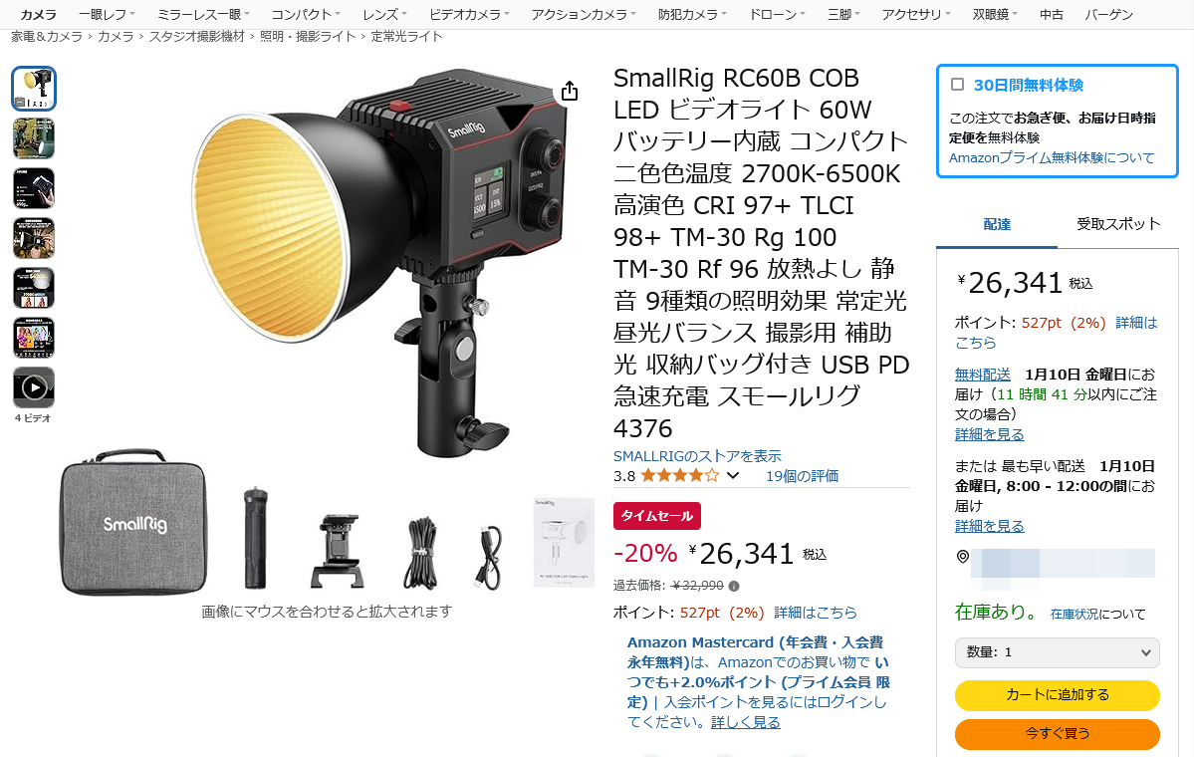Open the SMALLRIGのストアを表示 link
Viewport: 1194px width, 757px height.
(x=697, y=456)
